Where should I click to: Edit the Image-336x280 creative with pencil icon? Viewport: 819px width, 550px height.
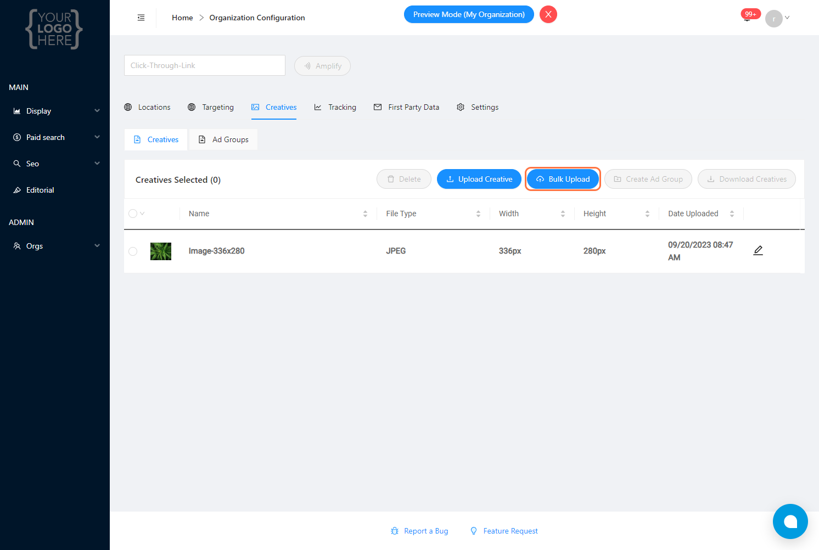point(758,250)
